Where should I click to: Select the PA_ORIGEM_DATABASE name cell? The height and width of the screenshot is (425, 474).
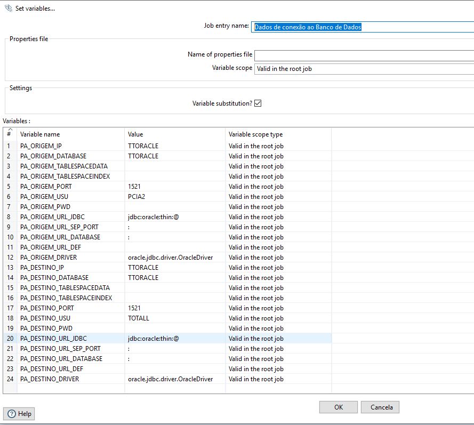(71, 156)
